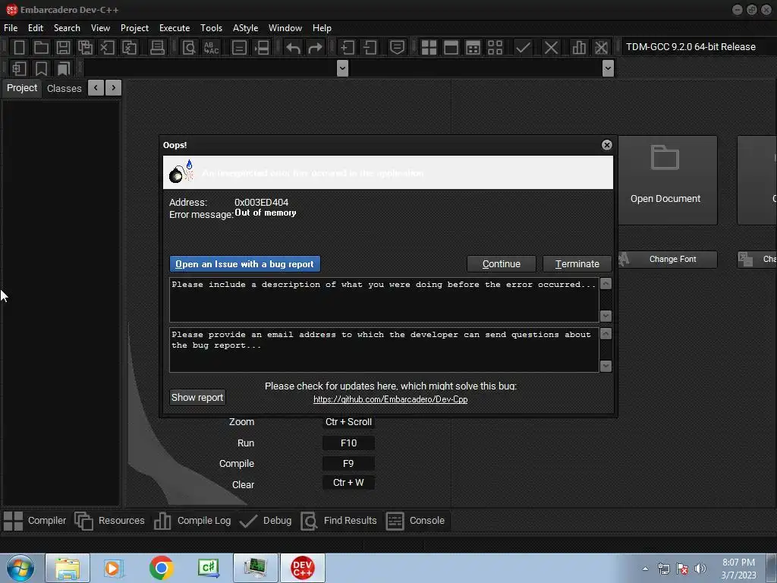This screenshot has height=583, width=777.
Task: Open the Debug bottom panel tab
Action: tap(266, 521)
